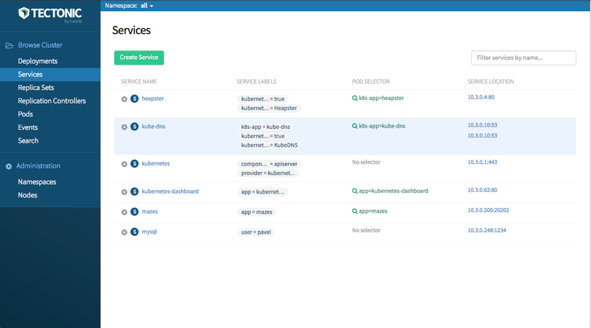Click the S service badge for kubernetes
The image size is (591, 328).
(134, 164)
